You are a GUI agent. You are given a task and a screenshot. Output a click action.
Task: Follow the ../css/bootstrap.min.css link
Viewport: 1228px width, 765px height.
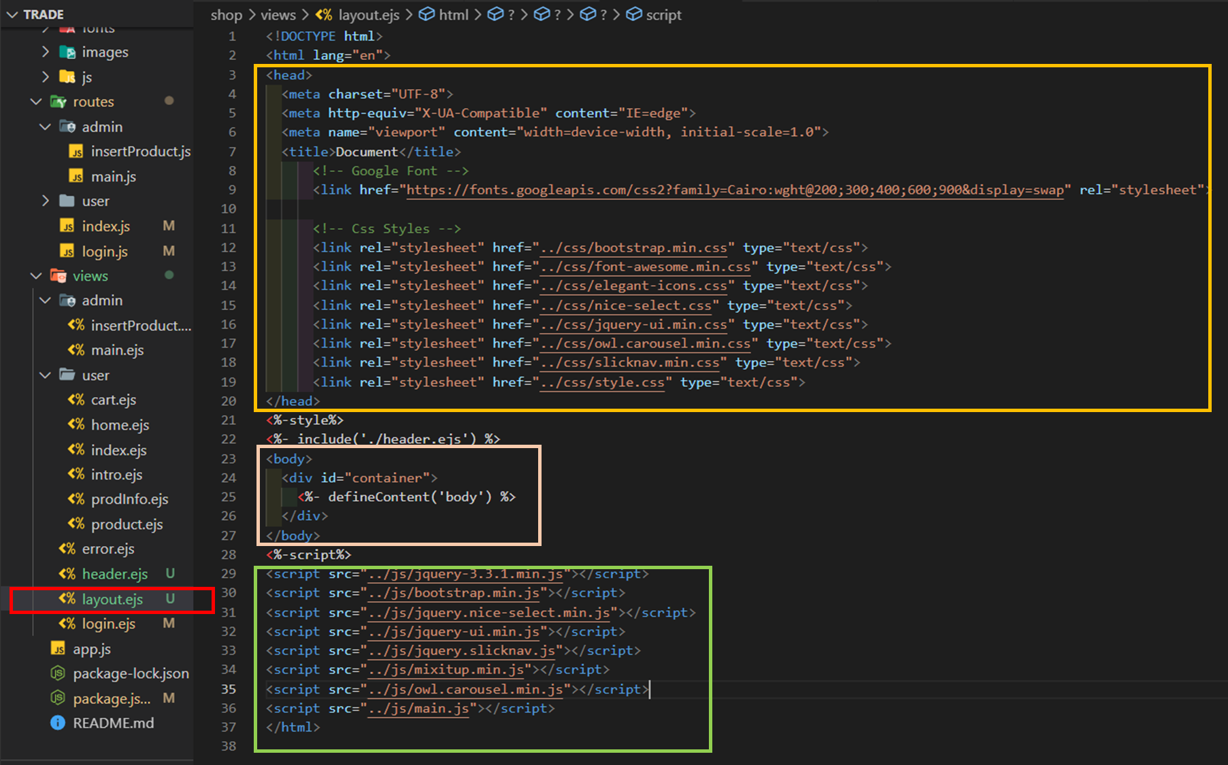tap(633, 248)
